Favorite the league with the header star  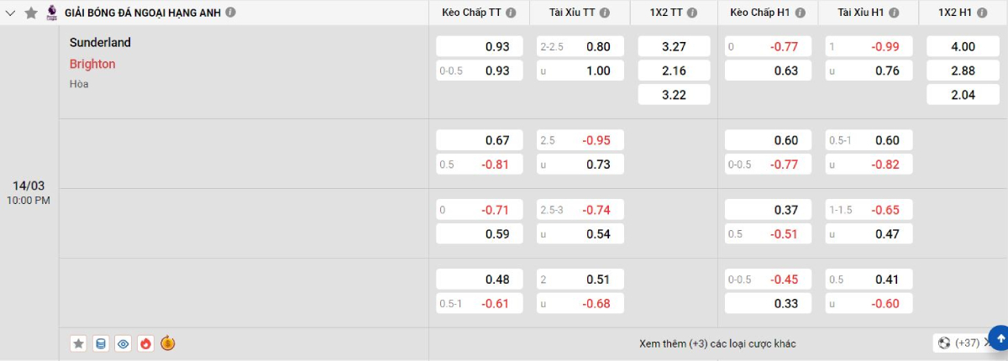(x=31, y=13)
